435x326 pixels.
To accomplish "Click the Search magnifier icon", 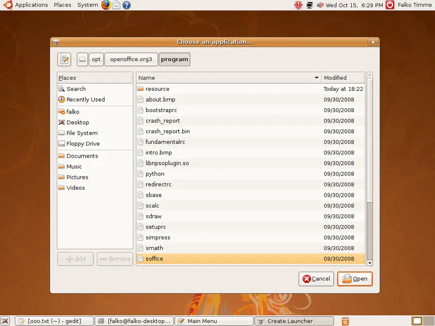I will (x=61, y=89).
